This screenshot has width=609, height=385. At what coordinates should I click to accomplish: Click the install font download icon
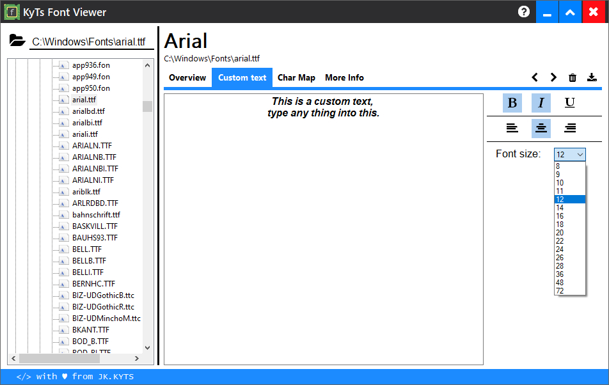click(x=592, y=77)
